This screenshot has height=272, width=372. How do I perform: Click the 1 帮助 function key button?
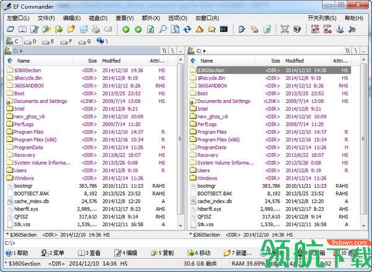point(17,253)
